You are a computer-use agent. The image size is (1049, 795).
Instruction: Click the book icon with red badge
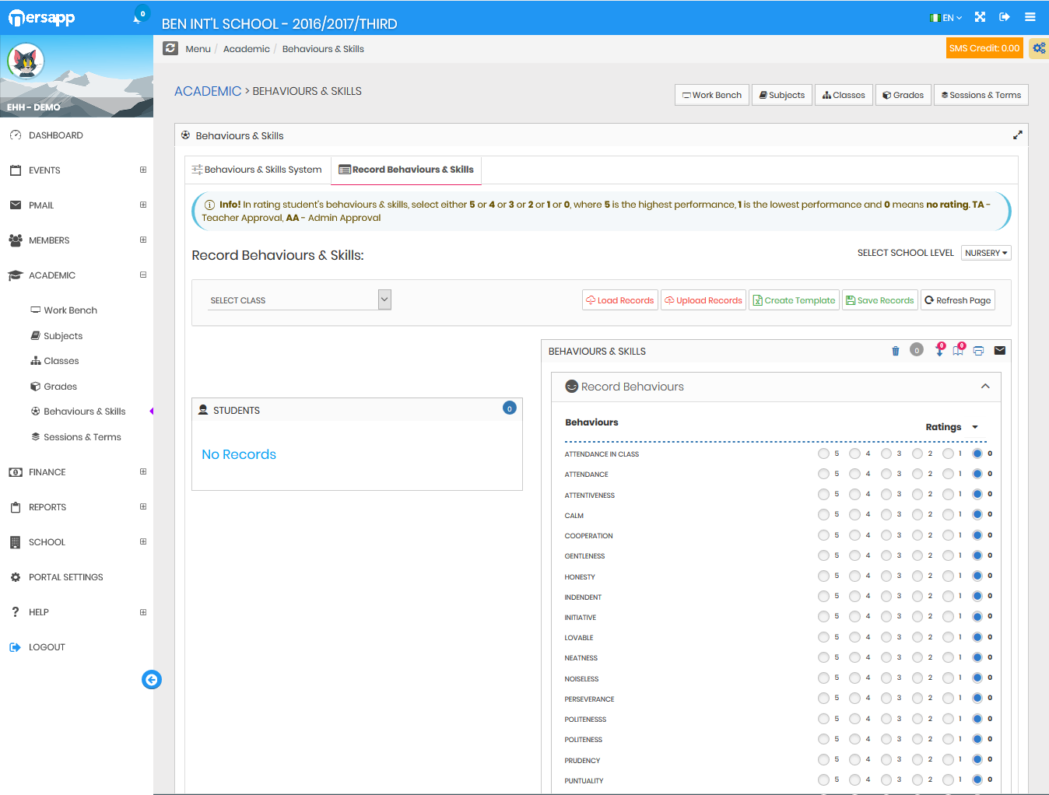coord(959,350)
